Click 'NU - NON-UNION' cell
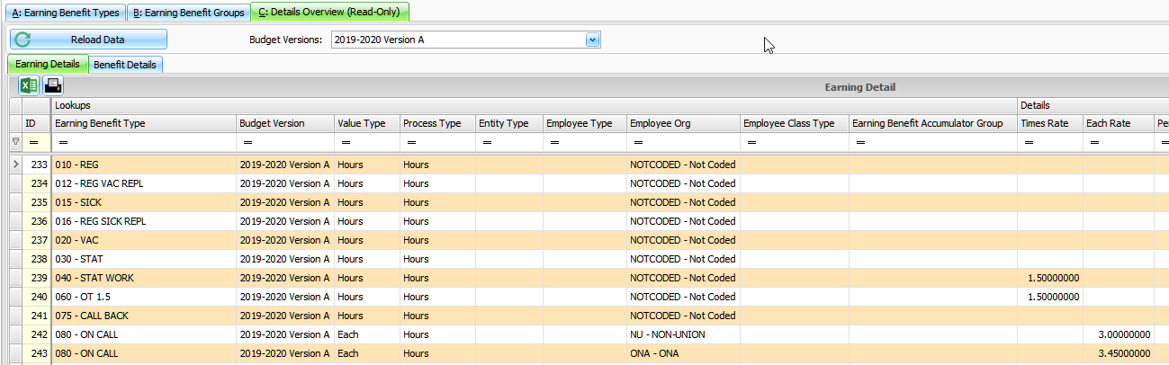This screenshot has width=1169, height=365. pos(683,334)
